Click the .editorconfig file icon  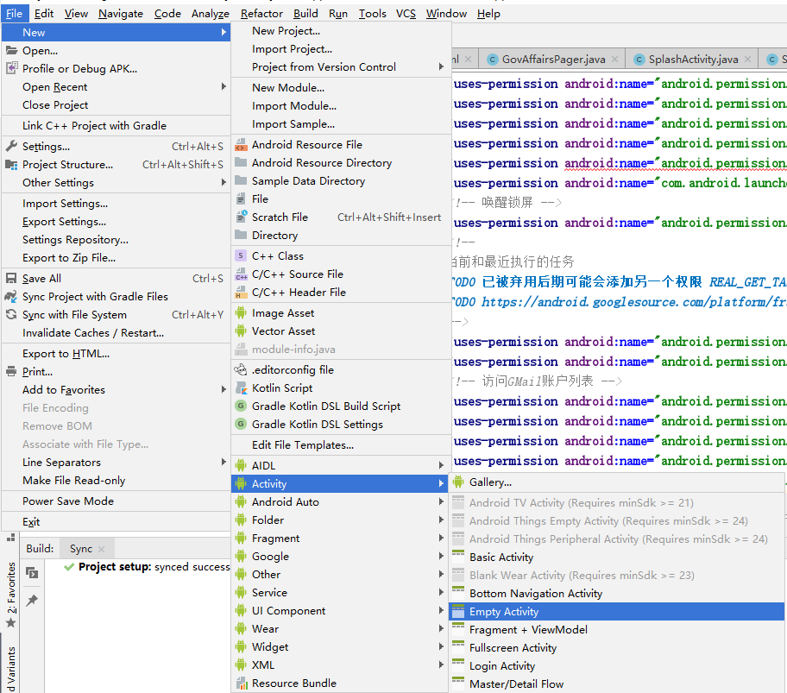[241, 370]
